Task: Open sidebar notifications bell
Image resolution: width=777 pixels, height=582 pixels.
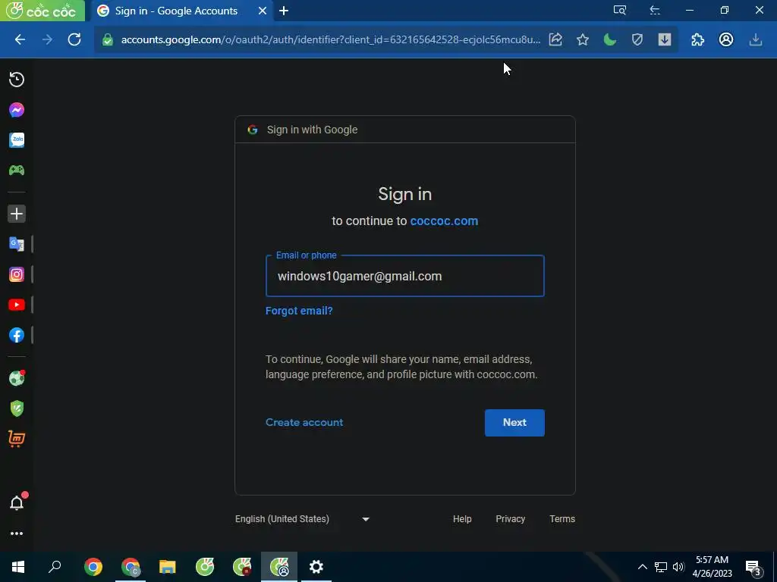Action: click(x=17, y=503)
